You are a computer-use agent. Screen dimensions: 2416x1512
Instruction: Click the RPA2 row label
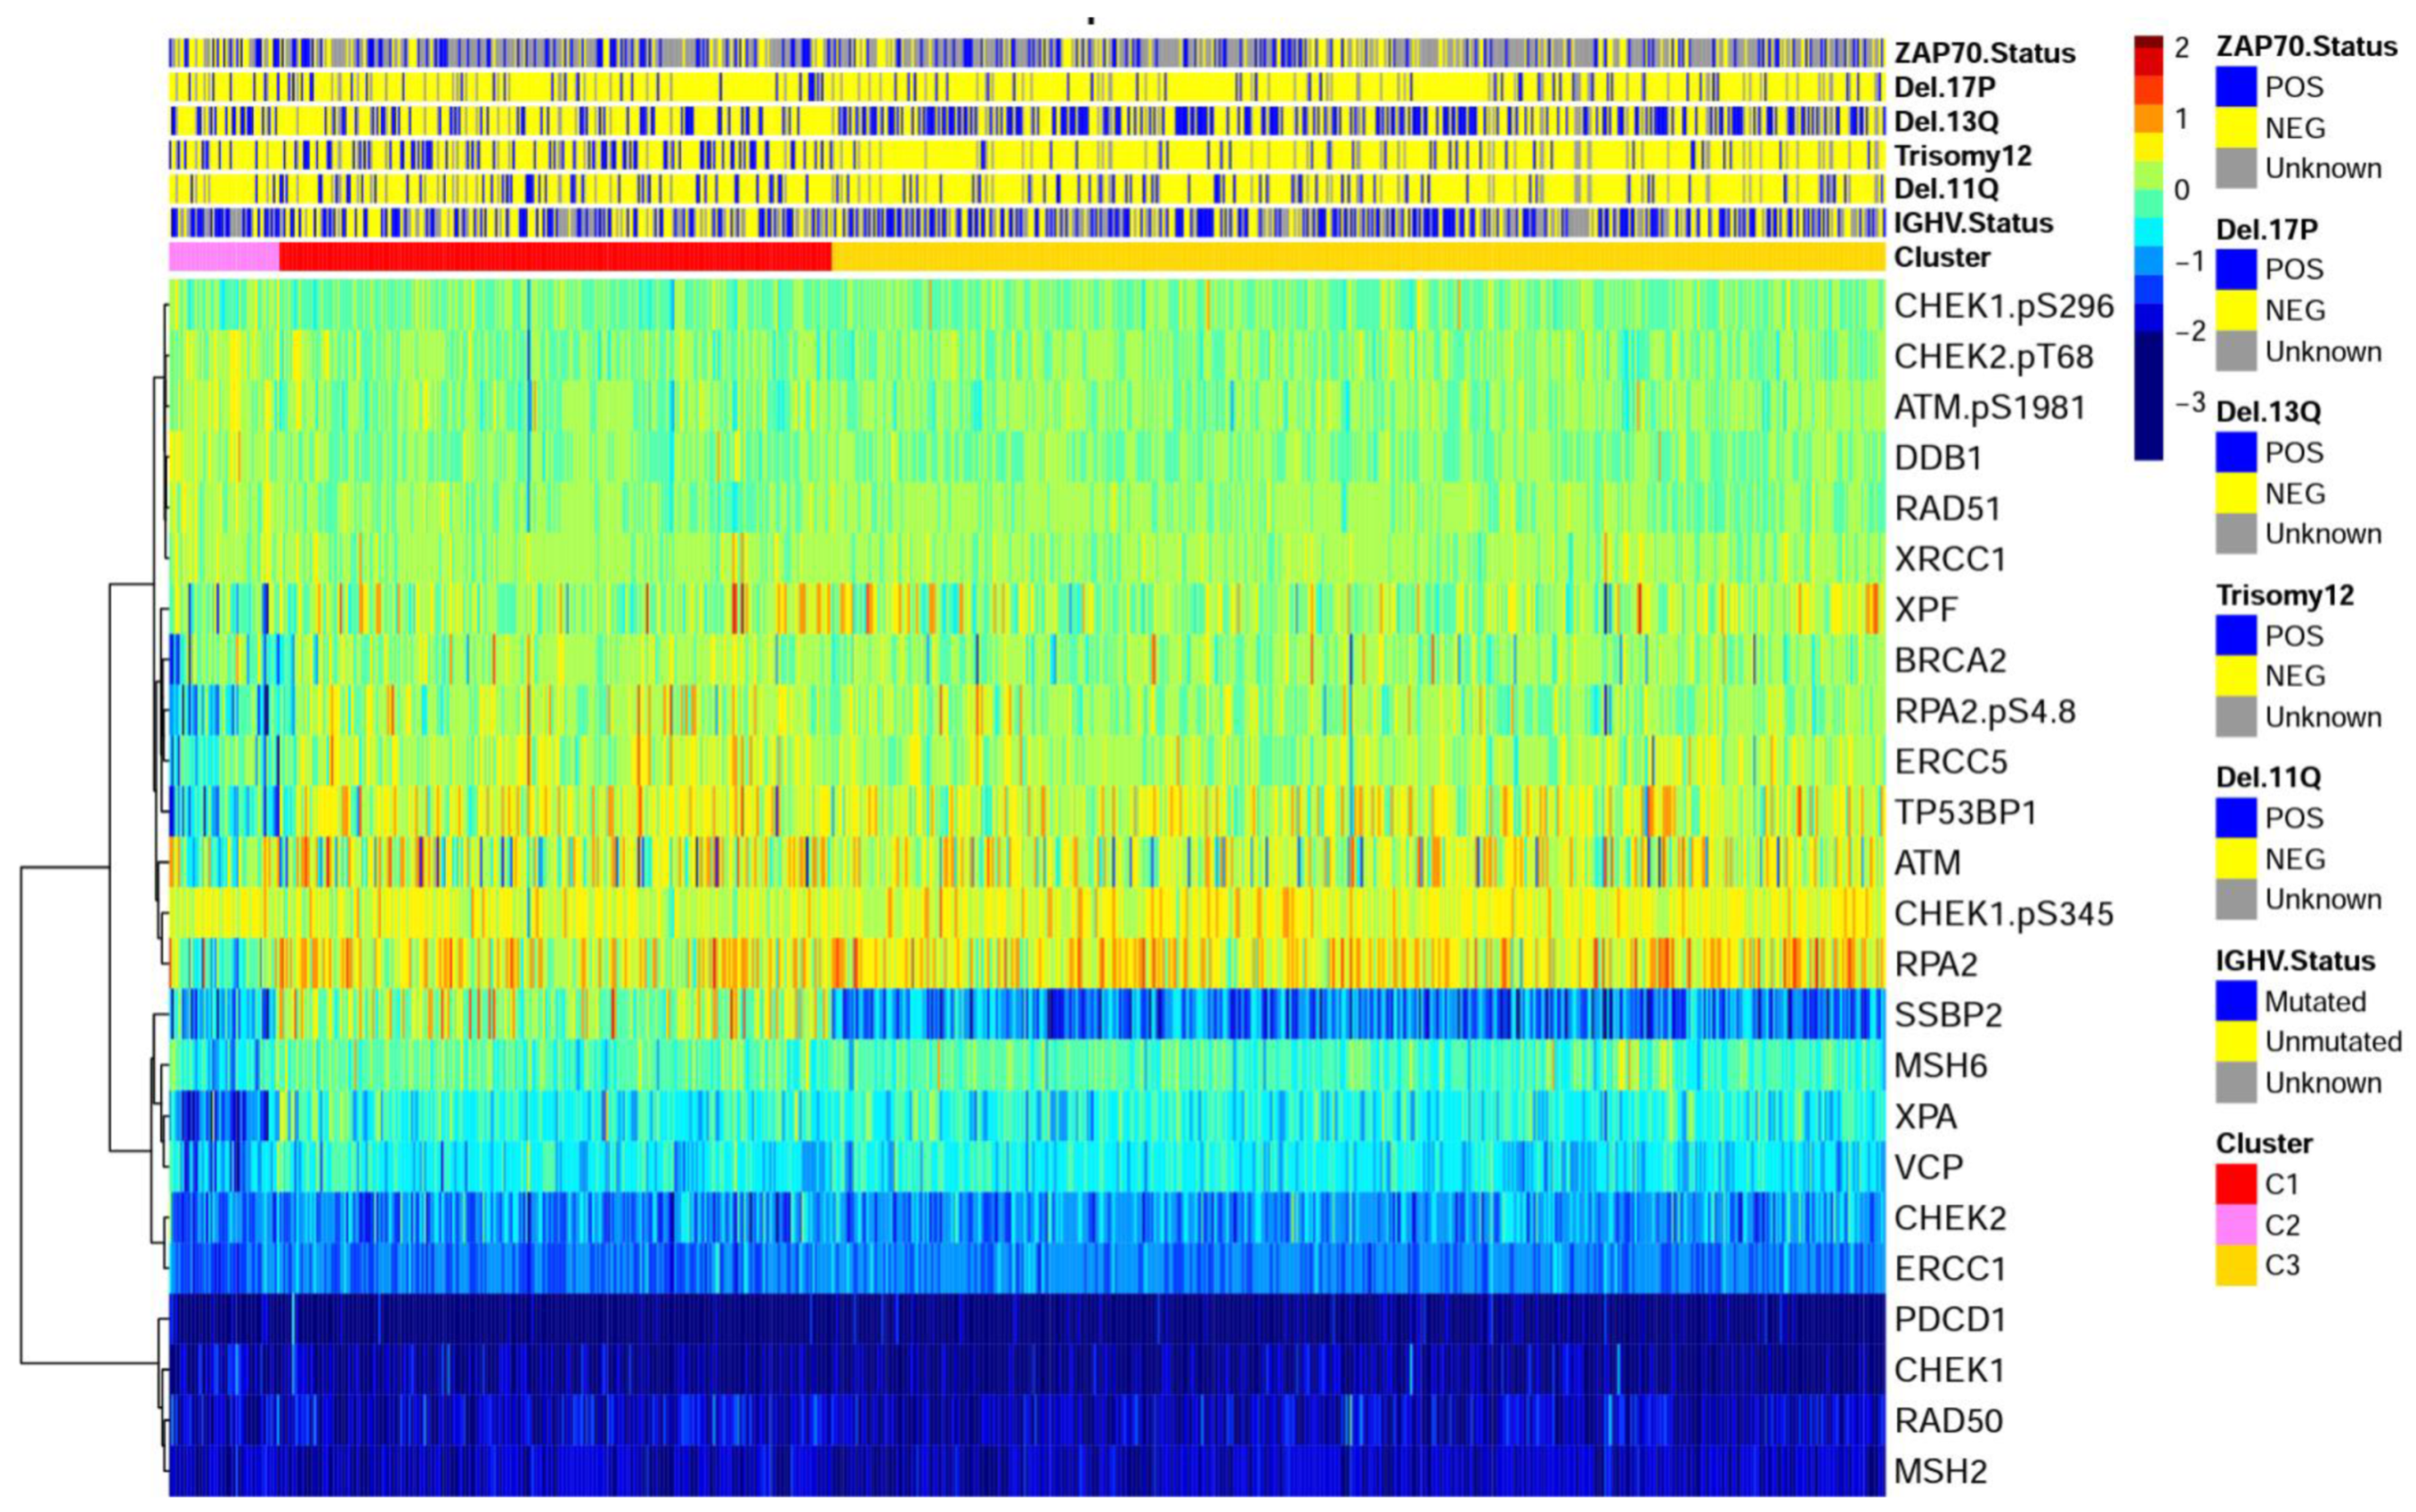[x=1936, y=964]
